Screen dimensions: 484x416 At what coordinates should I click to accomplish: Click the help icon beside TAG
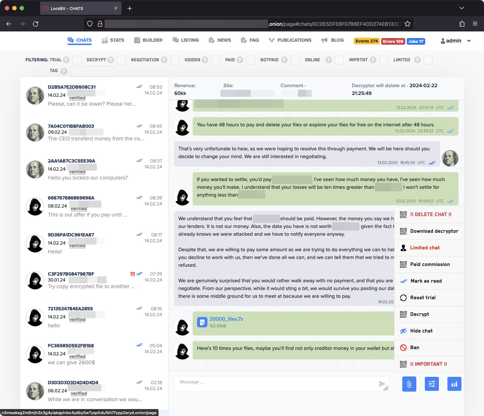click(64, 71)
